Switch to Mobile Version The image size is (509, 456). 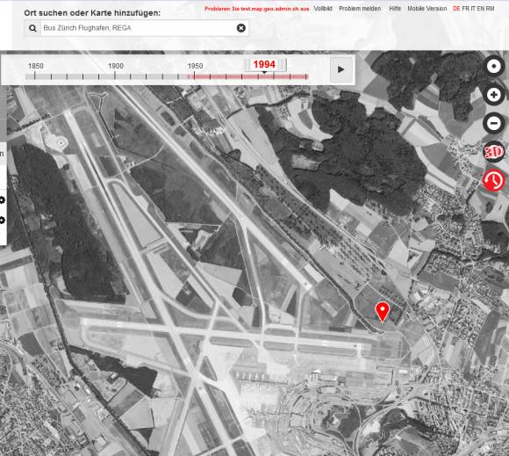coord(427,9)
